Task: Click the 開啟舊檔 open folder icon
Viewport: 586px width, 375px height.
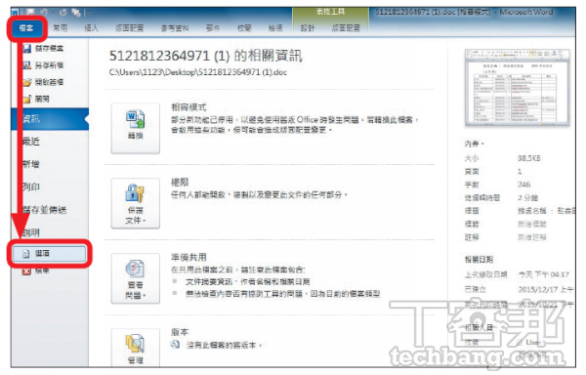Action: [x=27, y=82]
